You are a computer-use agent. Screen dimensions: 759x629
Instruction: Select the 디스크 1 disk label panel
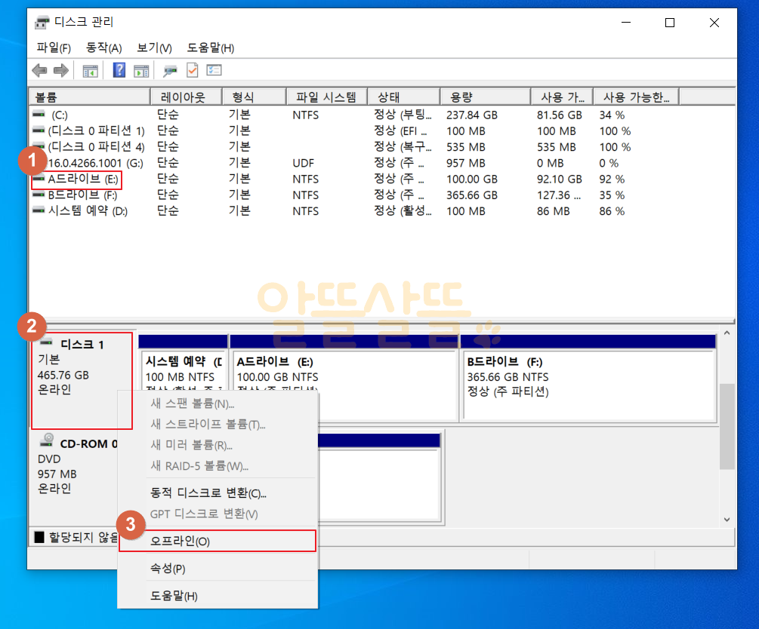tap(82, 381)
